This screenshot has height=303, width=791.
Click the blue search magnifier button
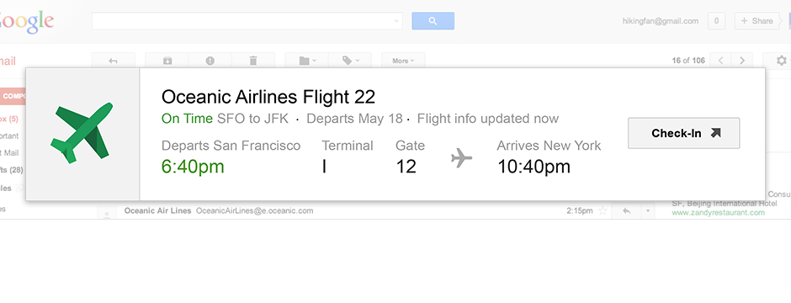pyautogui.click(x=433, y=21)
